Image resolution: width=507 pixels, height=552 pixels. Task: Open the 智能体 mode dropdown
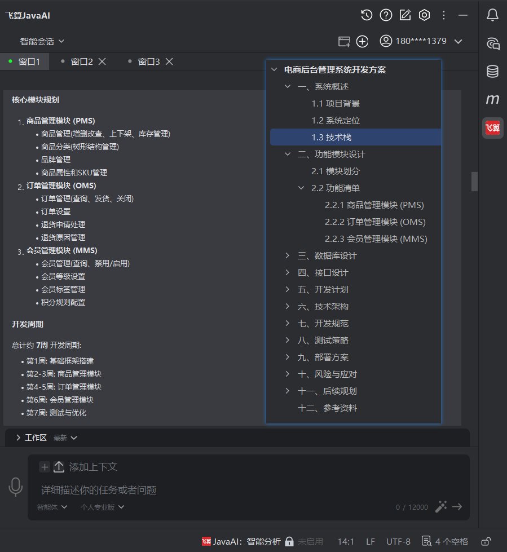(x=52, y=507)
